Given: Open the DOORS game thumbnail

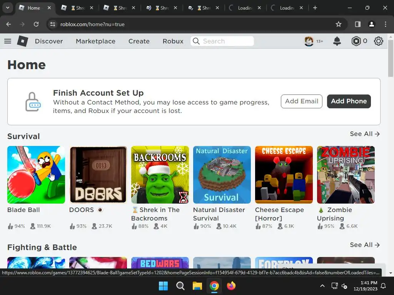Looking at the screenshot, I should (98, 175).
